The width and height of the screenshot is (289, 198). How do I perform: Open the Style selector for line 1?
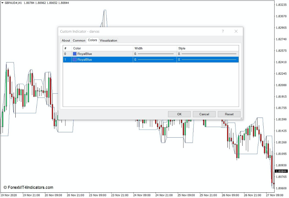tap(208, 60)
